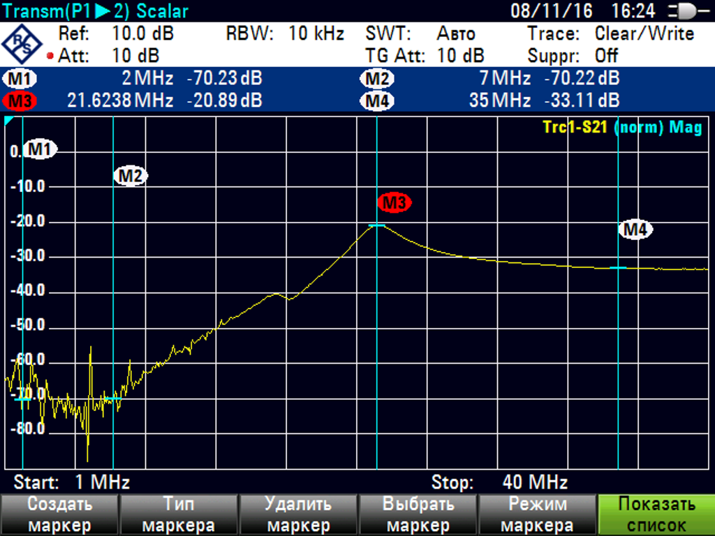
Task: Click the RBW 10 kHz setting
Action: 285,33
